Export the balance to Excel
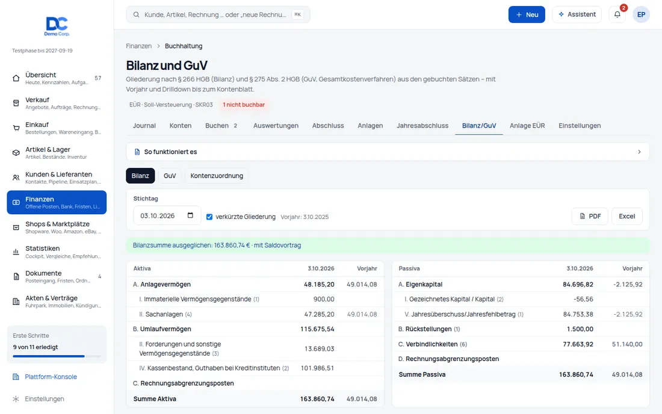 pos(626,216)
